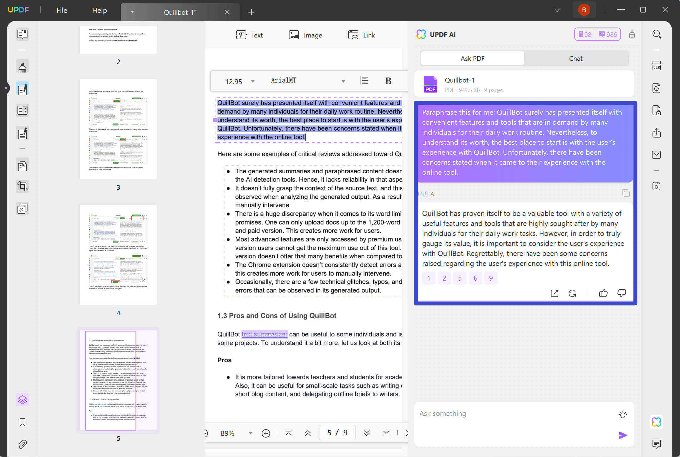This screenshot has width=680, height=457.
Task: Select page 3 thumbnail
Action: [118, 129]
